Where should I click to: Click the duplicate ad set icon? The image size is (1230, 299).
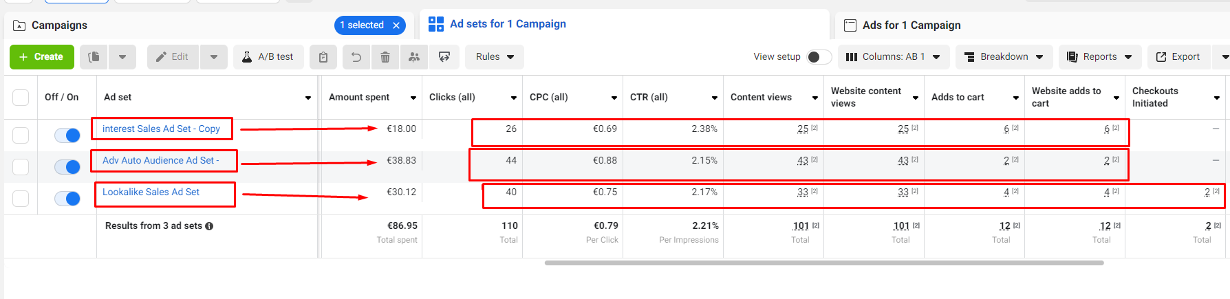pyautogui.click(x=94, y=57)
